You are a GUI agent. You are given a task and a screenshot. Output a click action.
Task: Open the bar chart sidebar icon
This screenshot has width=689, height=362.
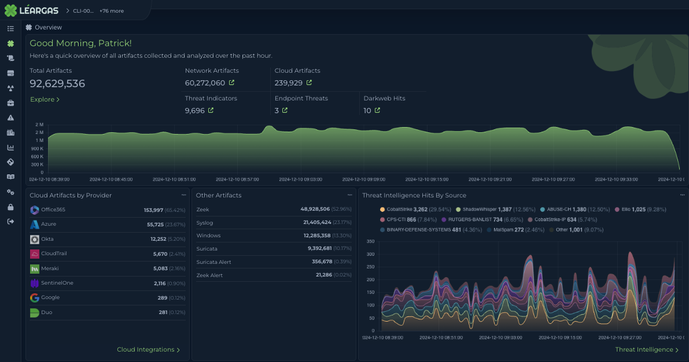(x=10, y=147)
